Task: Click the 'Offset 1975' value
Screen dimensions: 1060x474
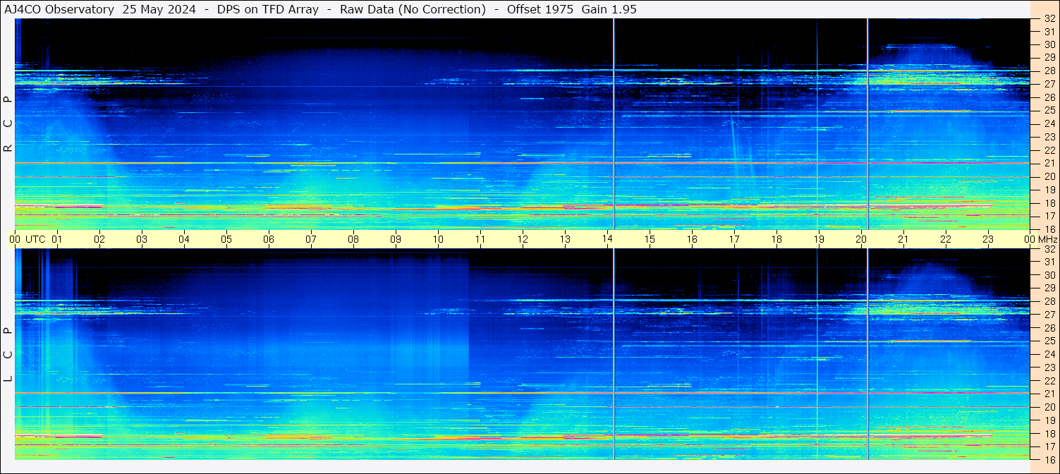Action: pos(540,9)
